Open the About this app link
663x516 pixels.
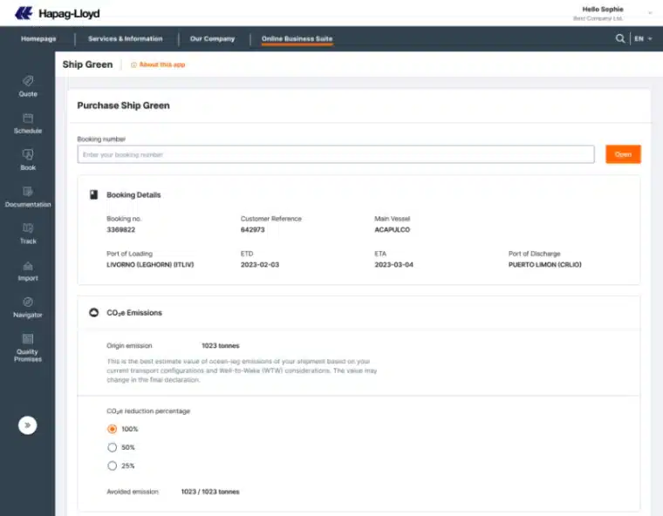pyautogui.click(x=162, y=64)
